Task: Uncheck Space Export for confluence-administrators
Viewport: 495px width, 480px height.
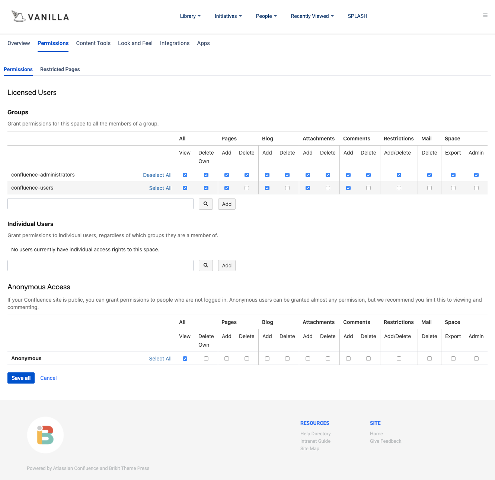Action: point(453,175)
